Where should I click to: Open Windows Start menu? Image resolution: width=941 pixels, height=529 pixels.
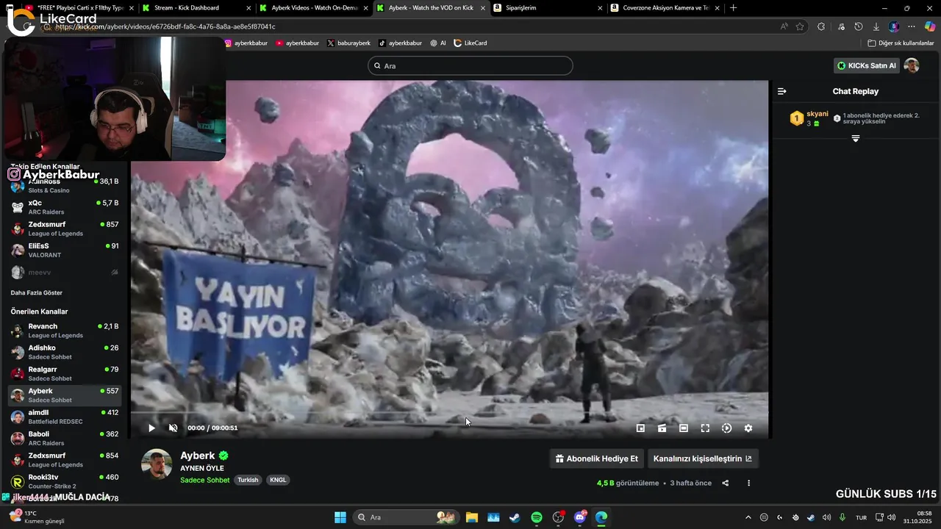point(340,517)
